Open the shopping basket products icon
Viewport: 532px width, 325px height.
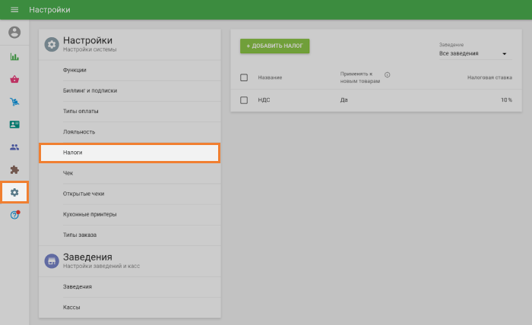tap(14, 79)
